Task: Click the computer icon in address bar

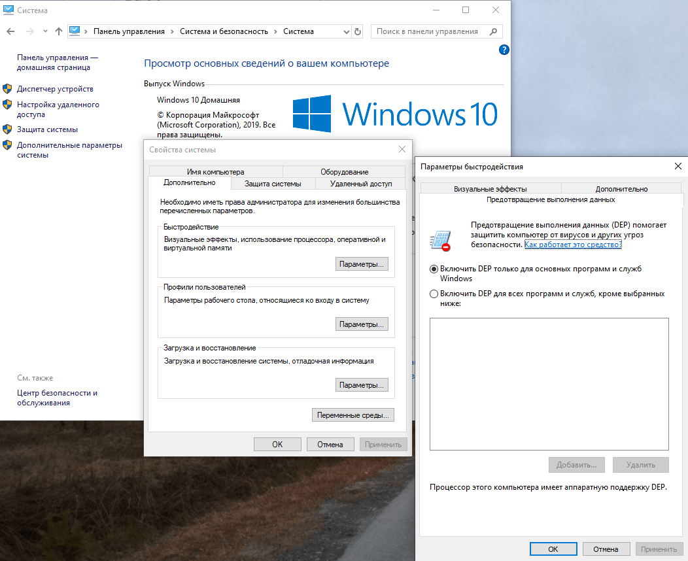Action: [75, 31]
